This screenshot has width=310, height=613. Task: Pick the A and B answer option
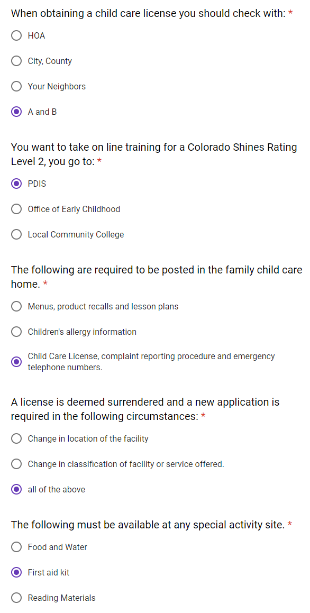click(x=16, y=112)
